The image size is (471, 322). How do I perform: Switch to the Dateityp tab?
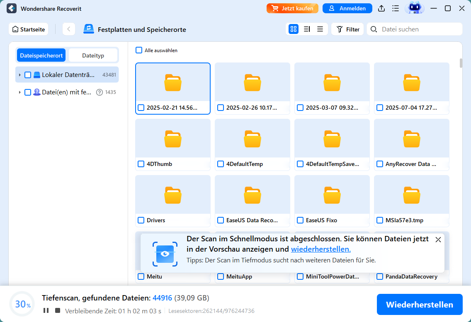[93, 55]
